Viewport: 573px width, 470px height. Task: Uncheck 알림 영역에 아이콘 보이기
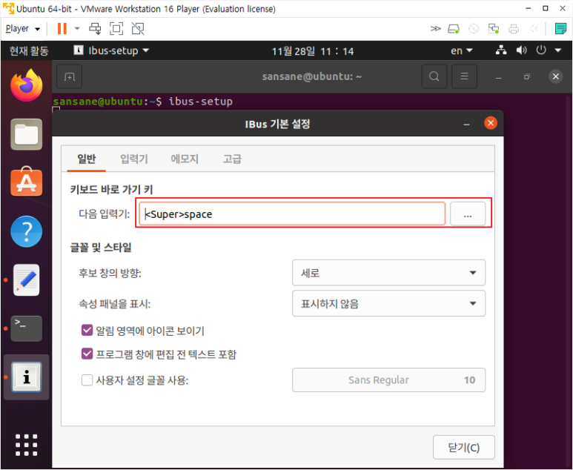tap(87, 331)
